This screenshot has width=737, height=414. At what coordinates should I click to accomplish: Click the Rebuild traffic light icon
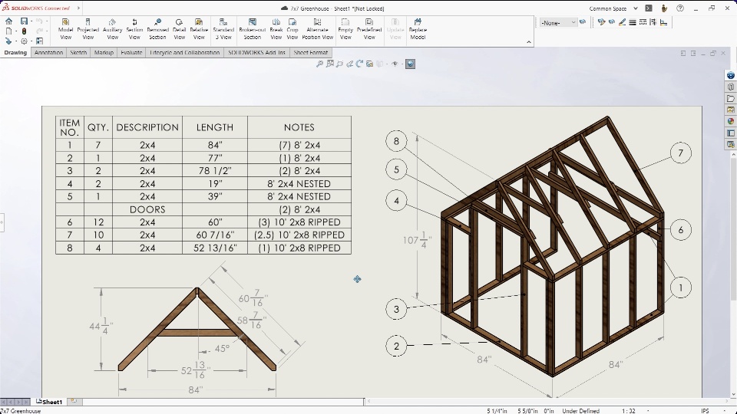(x=24, y=31)
